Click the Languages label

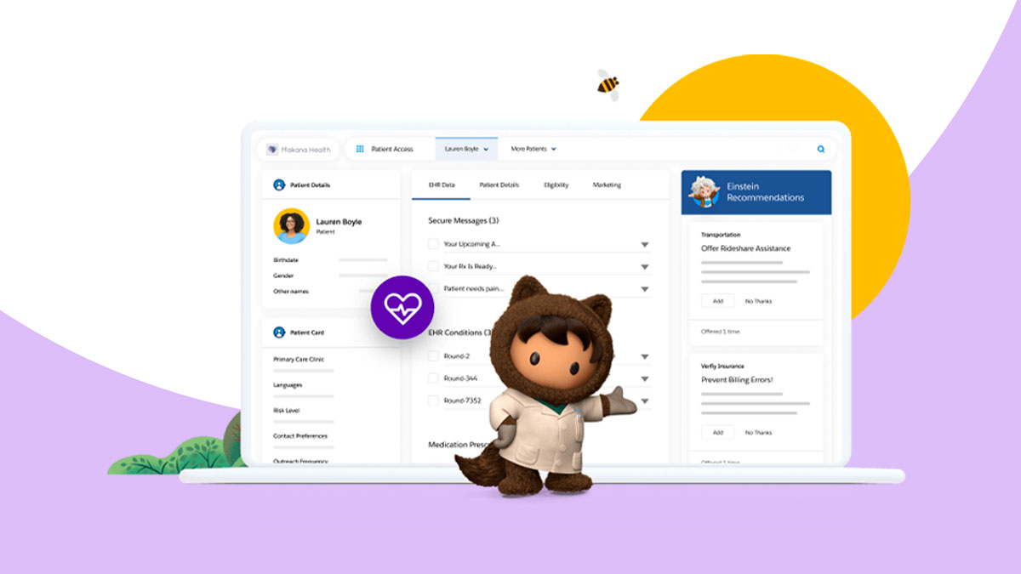288,385
